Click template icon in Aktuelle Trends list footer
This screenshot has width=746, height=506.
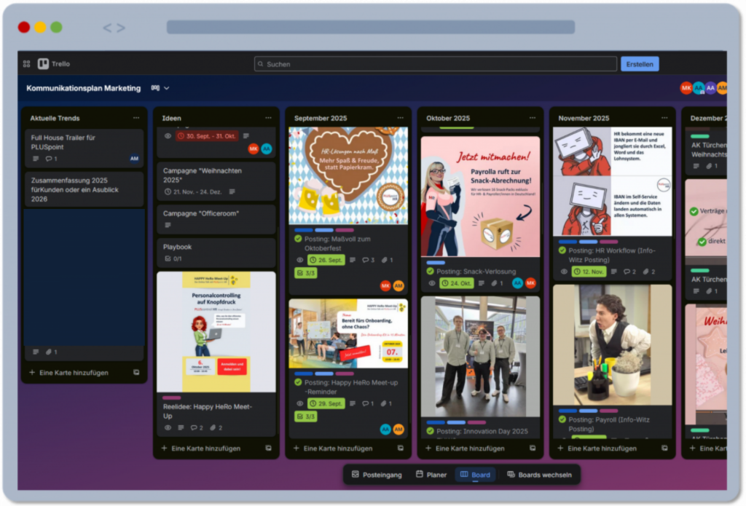[x=136, y=373]
